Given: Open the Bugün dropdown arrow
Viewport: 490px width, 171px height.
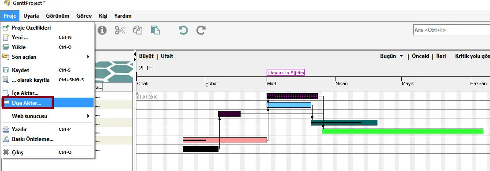Looking at the screenshot, I should point(401,56).
